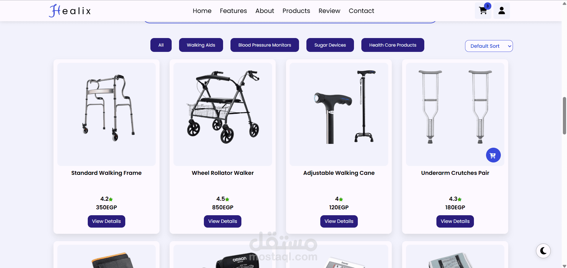Select Health Care Products filter
The height and width of the screenshot is (268, 567).
(393, 45)
